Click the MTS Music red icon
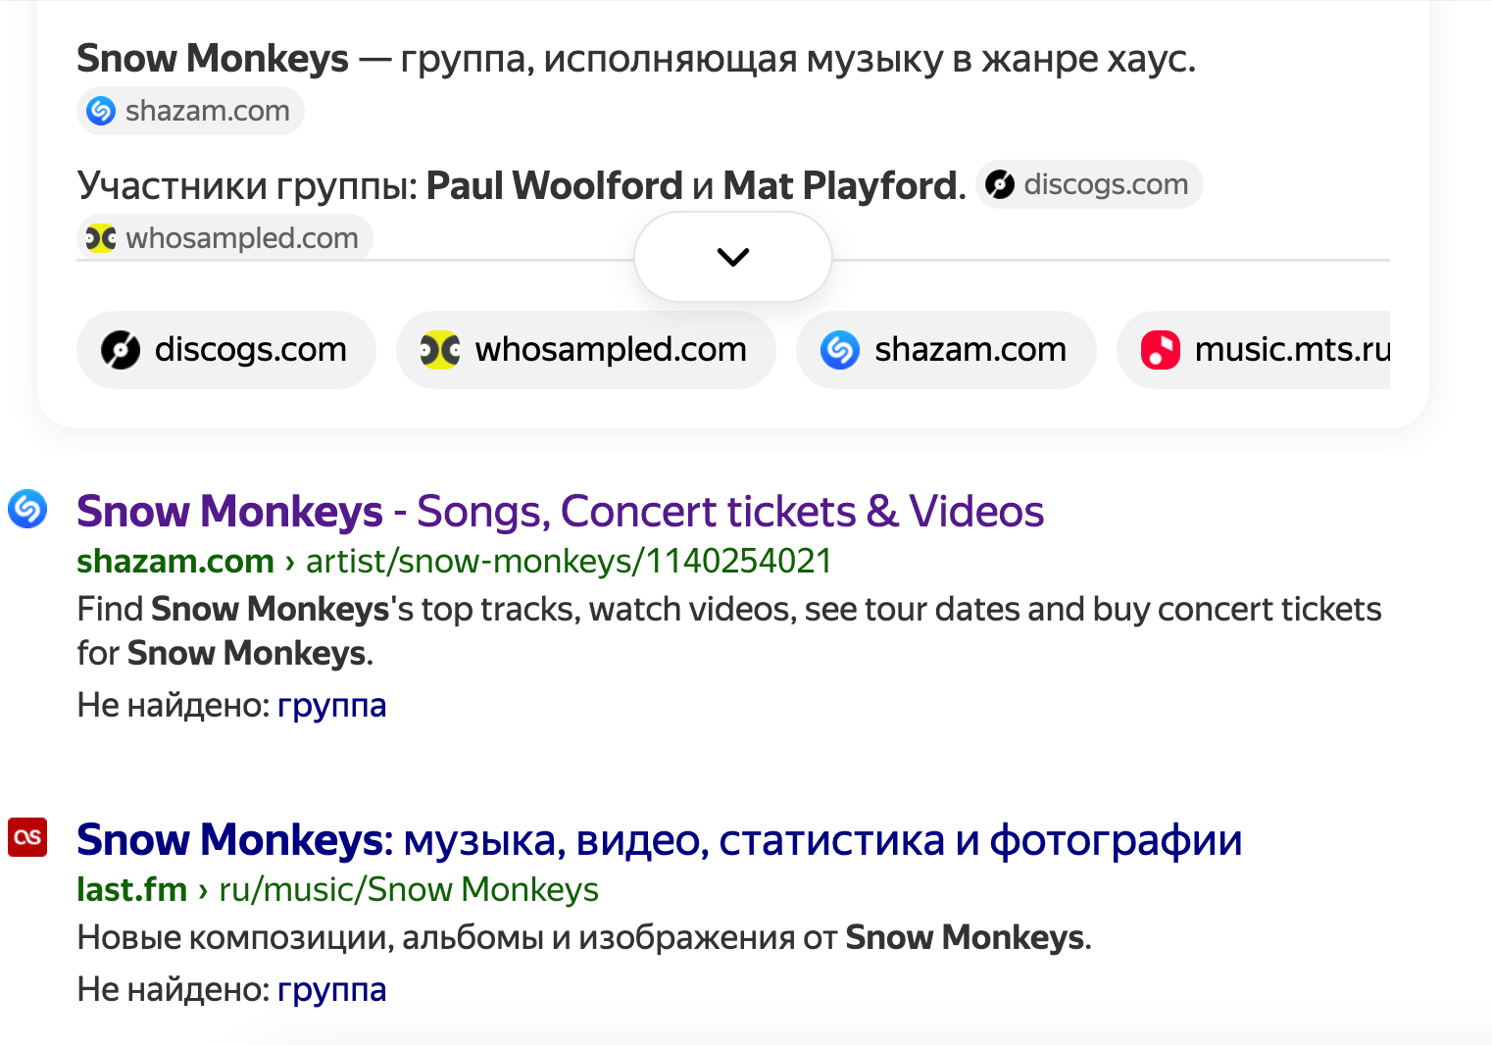Viewport: 1492px width, 1045px height. coord(1161,350)
